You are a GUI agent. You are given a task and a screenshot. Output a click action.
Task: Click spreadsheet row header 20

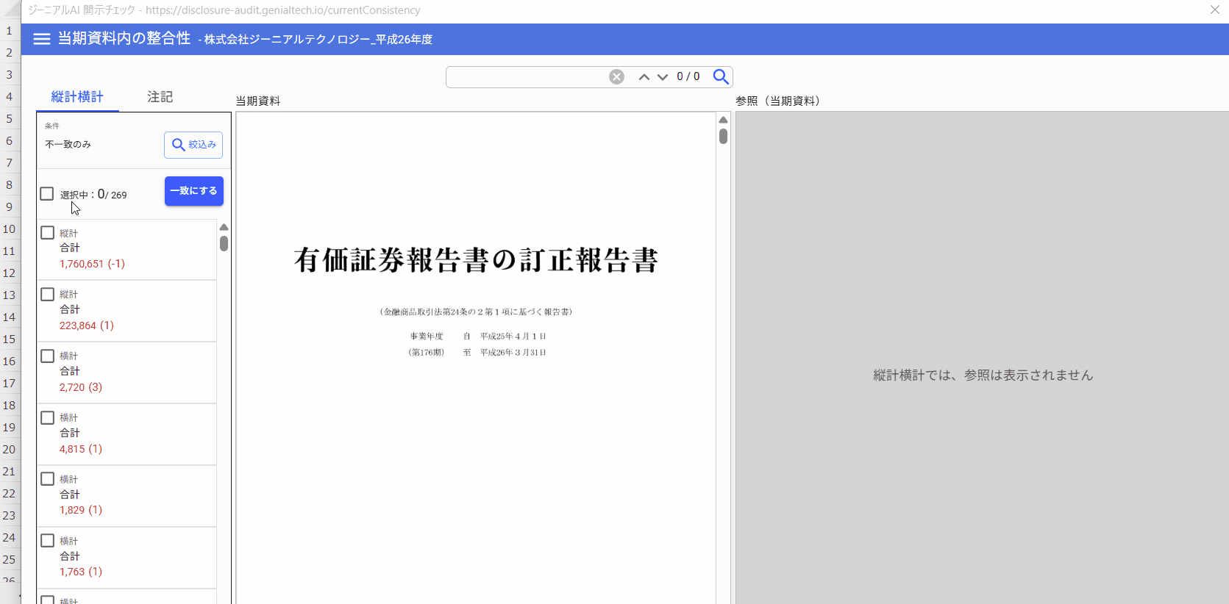click(10, 450)
